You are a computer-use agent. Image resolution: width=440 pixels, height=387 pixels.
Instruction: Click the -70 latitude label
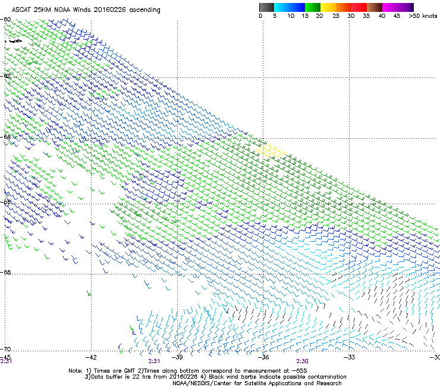(x=5, y=349)
